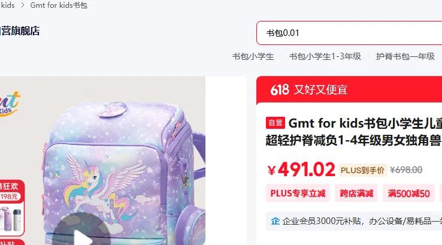Click the PLUS专享立减 promotion tag
Image resolution: width=442 pixels, height=245 pixels.
click(x=298, y=193)
